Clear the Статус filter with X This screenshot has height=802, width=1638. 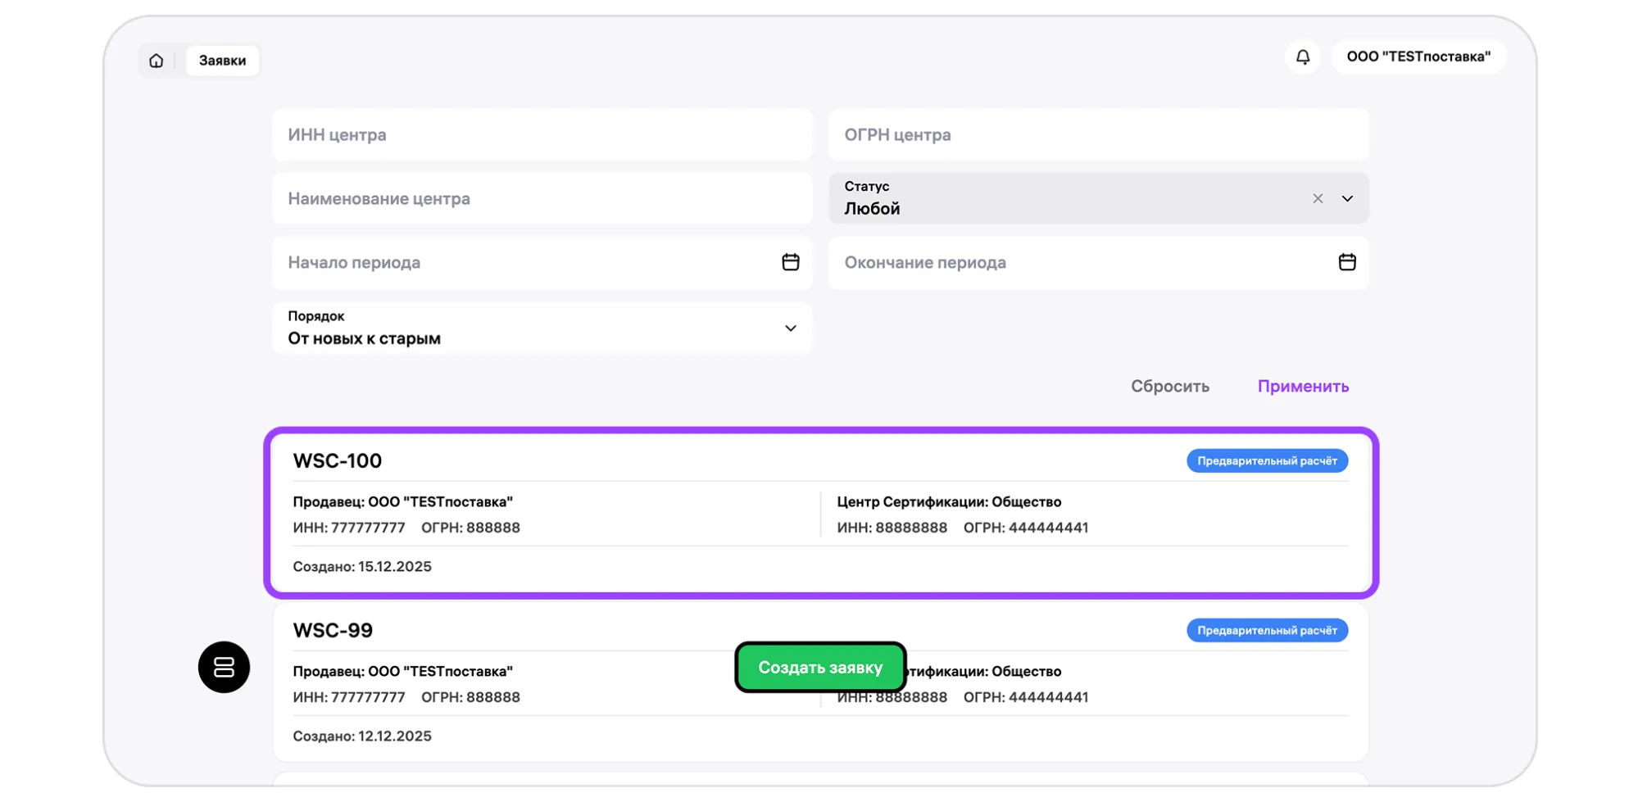[x=1317, y=199]
